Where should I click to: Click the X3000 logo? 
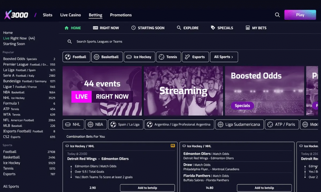16,15
